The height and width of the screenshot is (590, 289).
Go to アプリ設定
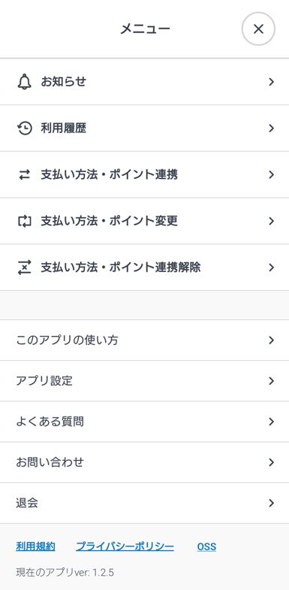pyautogui.click(x=144, y=381)
